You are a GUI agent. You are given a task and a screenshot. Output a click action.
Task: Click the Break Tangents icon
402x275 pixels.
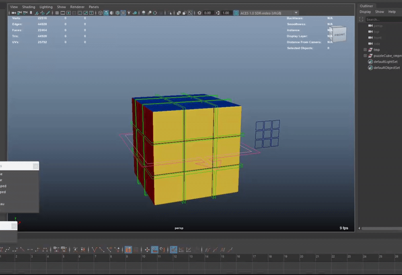click(x=94, y=250)
